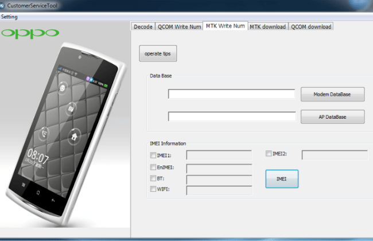373x241 pixels.
Task: Click the IMEI1 input field
Action: [x=219, y=155]
